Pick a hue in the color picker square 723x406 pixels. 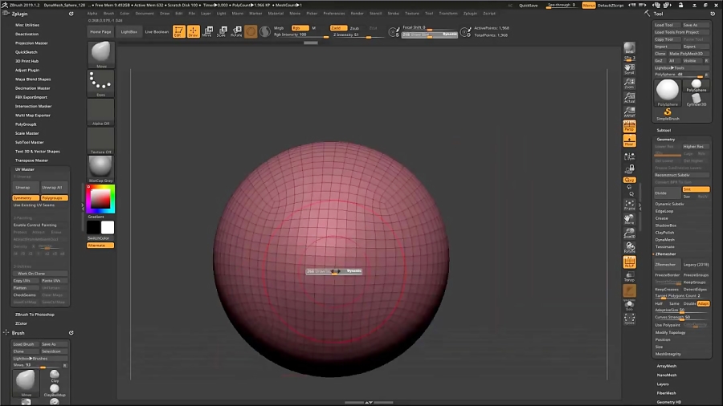point(100,199)
